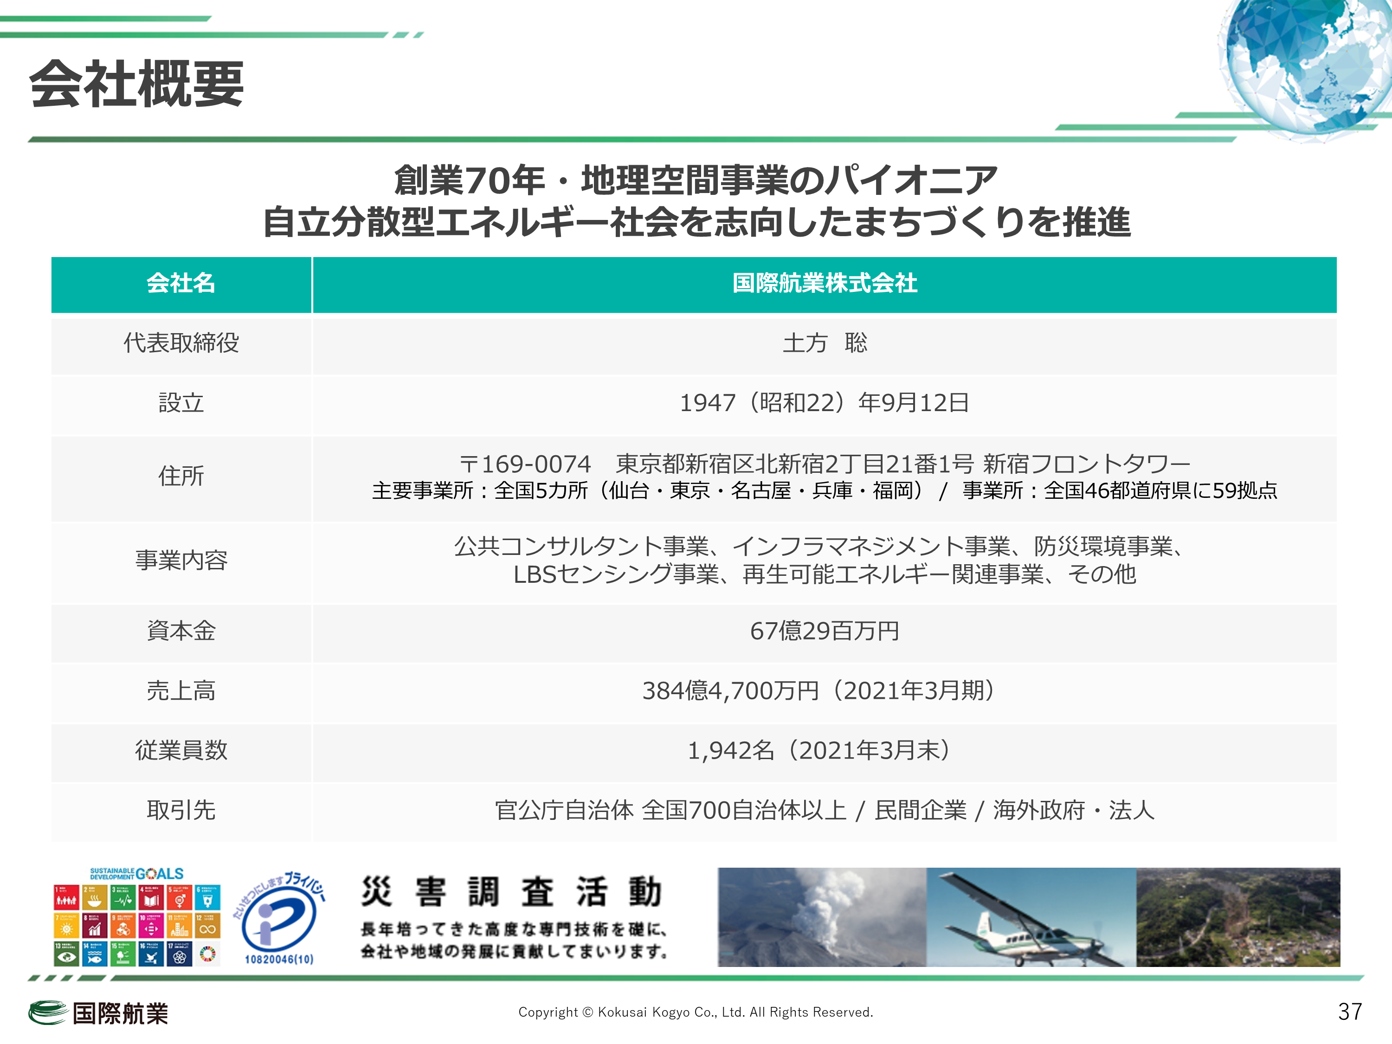Screen dimensions: 1392x1044
Task: Click the line starting 会社や地域の発展に貢献
Action: [x=514, y=951]
